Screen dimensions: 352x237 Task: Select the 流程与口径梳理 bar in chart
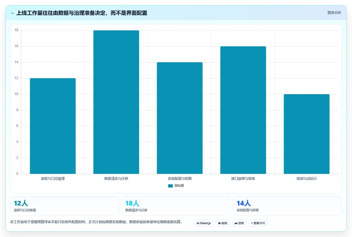(x=53, y=126)
